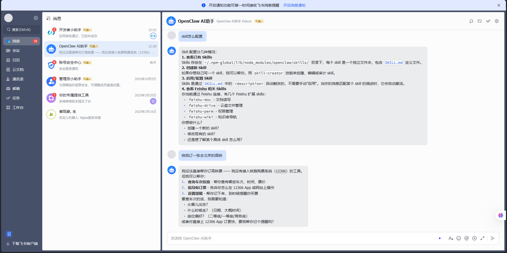The image size is (507, 253).
Task: Toggle the 消息 list filter icon
Action: [x=49, y=18]
